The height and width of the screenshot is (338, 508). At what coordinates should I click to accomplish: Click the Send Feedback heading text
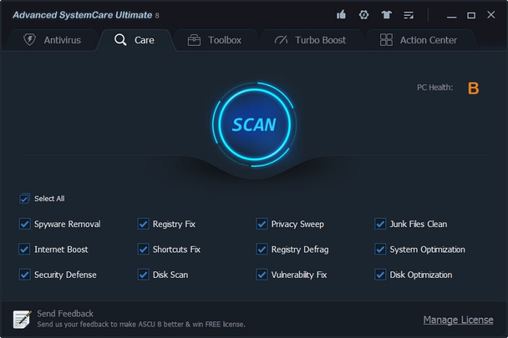point(65,313)
